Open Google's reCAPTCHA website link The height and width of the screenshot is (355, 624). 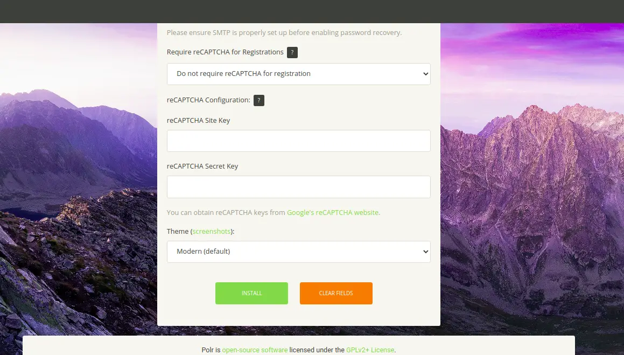tap(333, 213)
